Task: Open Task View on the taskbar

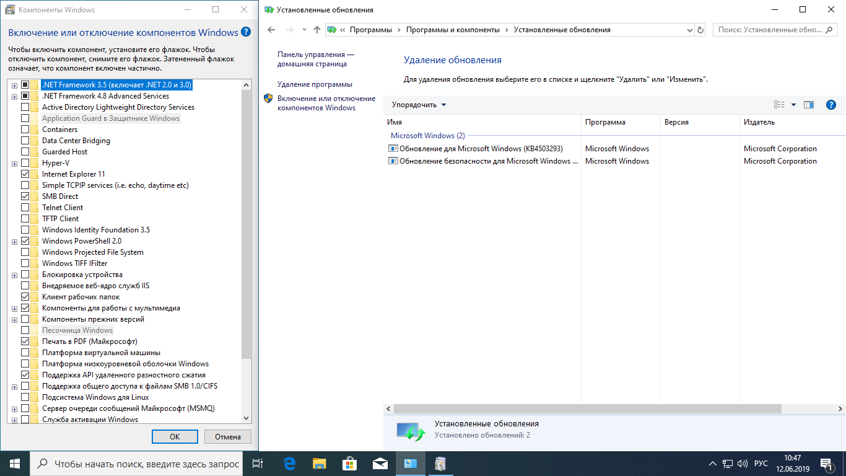Action: click(x=258, y=464)
